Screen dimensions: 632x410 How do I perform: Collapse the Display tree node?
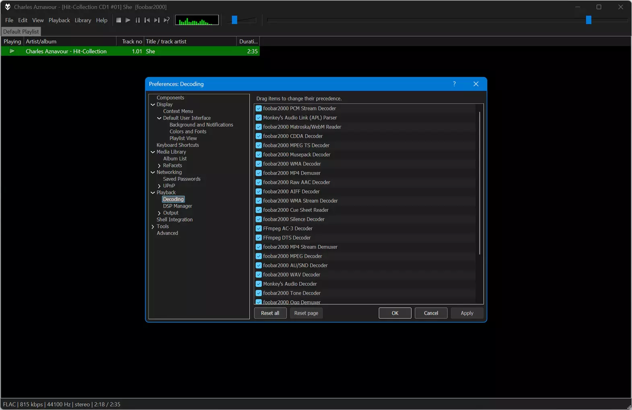[x=153, y=105]
